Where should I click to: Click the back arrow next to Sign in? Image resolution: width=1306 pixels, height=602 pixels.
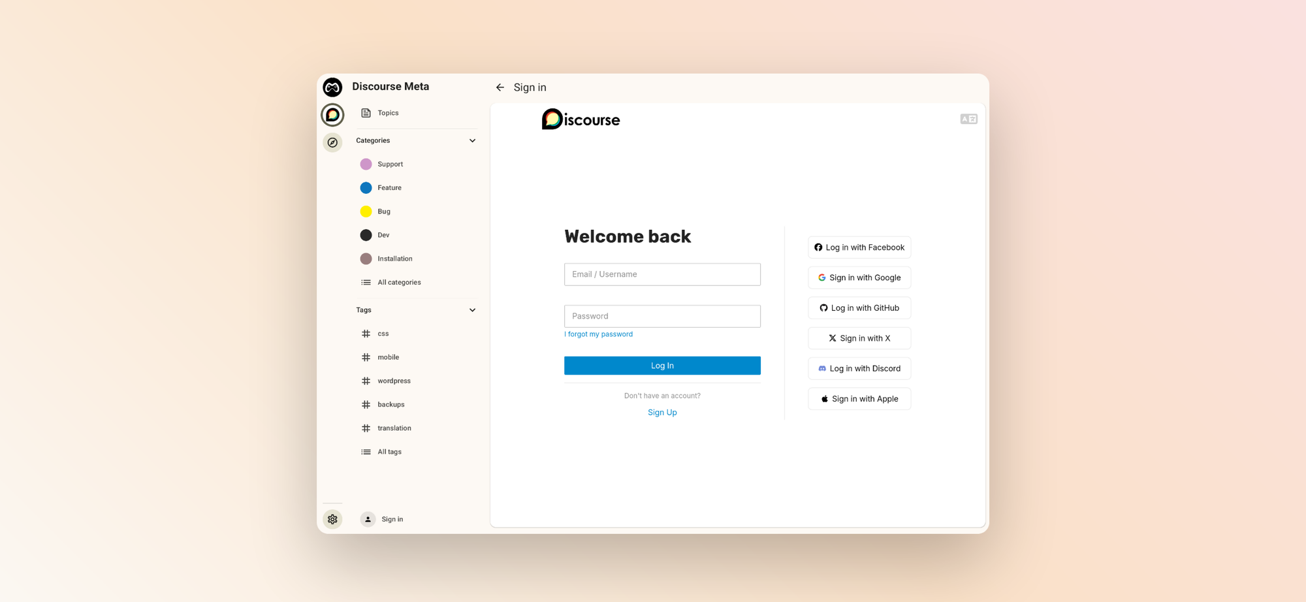[500, 87]
